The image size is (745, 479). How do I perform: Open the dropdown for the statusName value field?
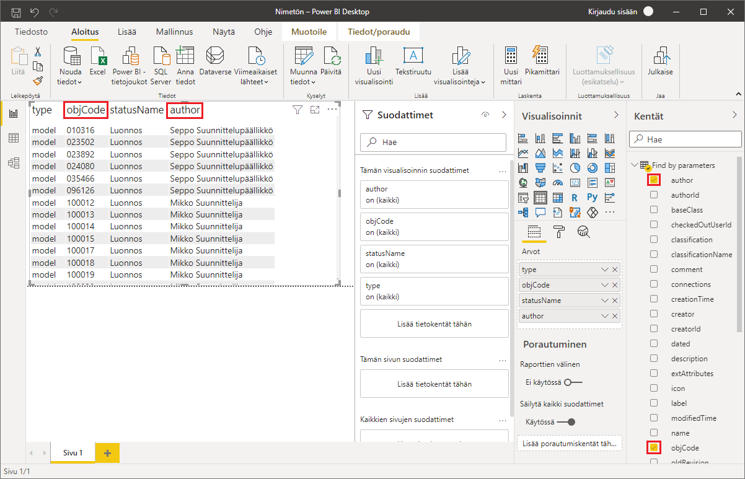[x=605, y=301]
